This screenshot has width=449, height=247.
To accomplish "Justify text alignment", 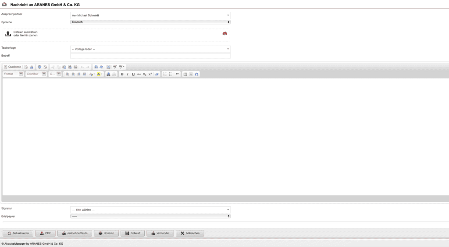I will (x=84, y=74).
